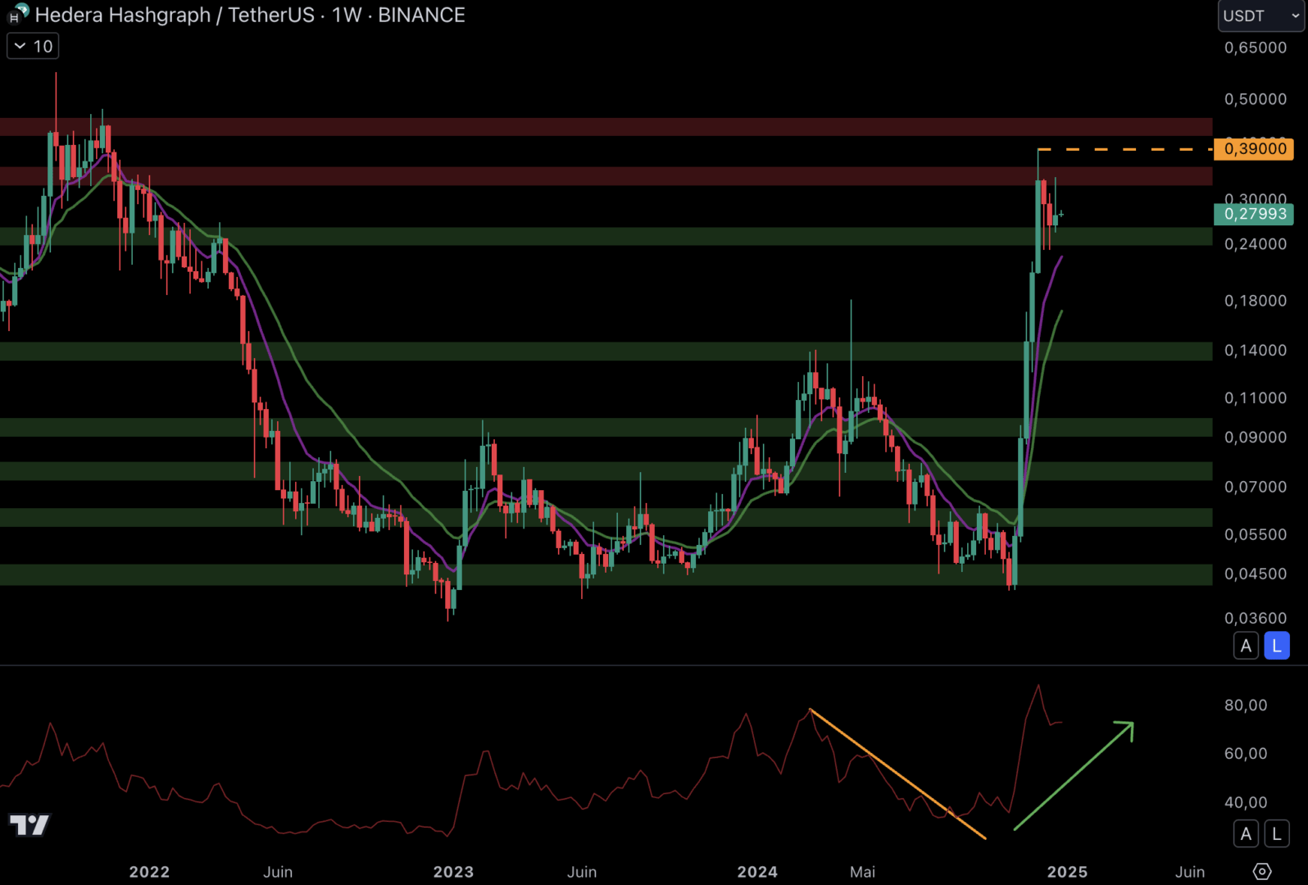Click the 0,07000 price axis label
The image size is (1308, 885).
click(x=1255, y=487)
